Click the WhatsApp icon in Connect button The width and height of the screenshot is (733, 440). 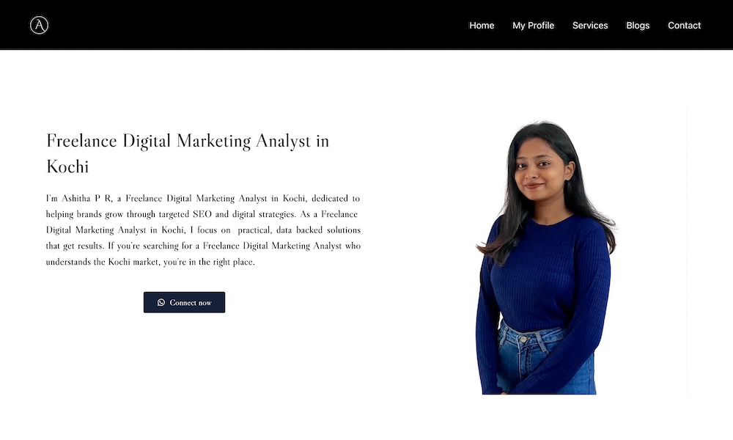coord(161,303)
